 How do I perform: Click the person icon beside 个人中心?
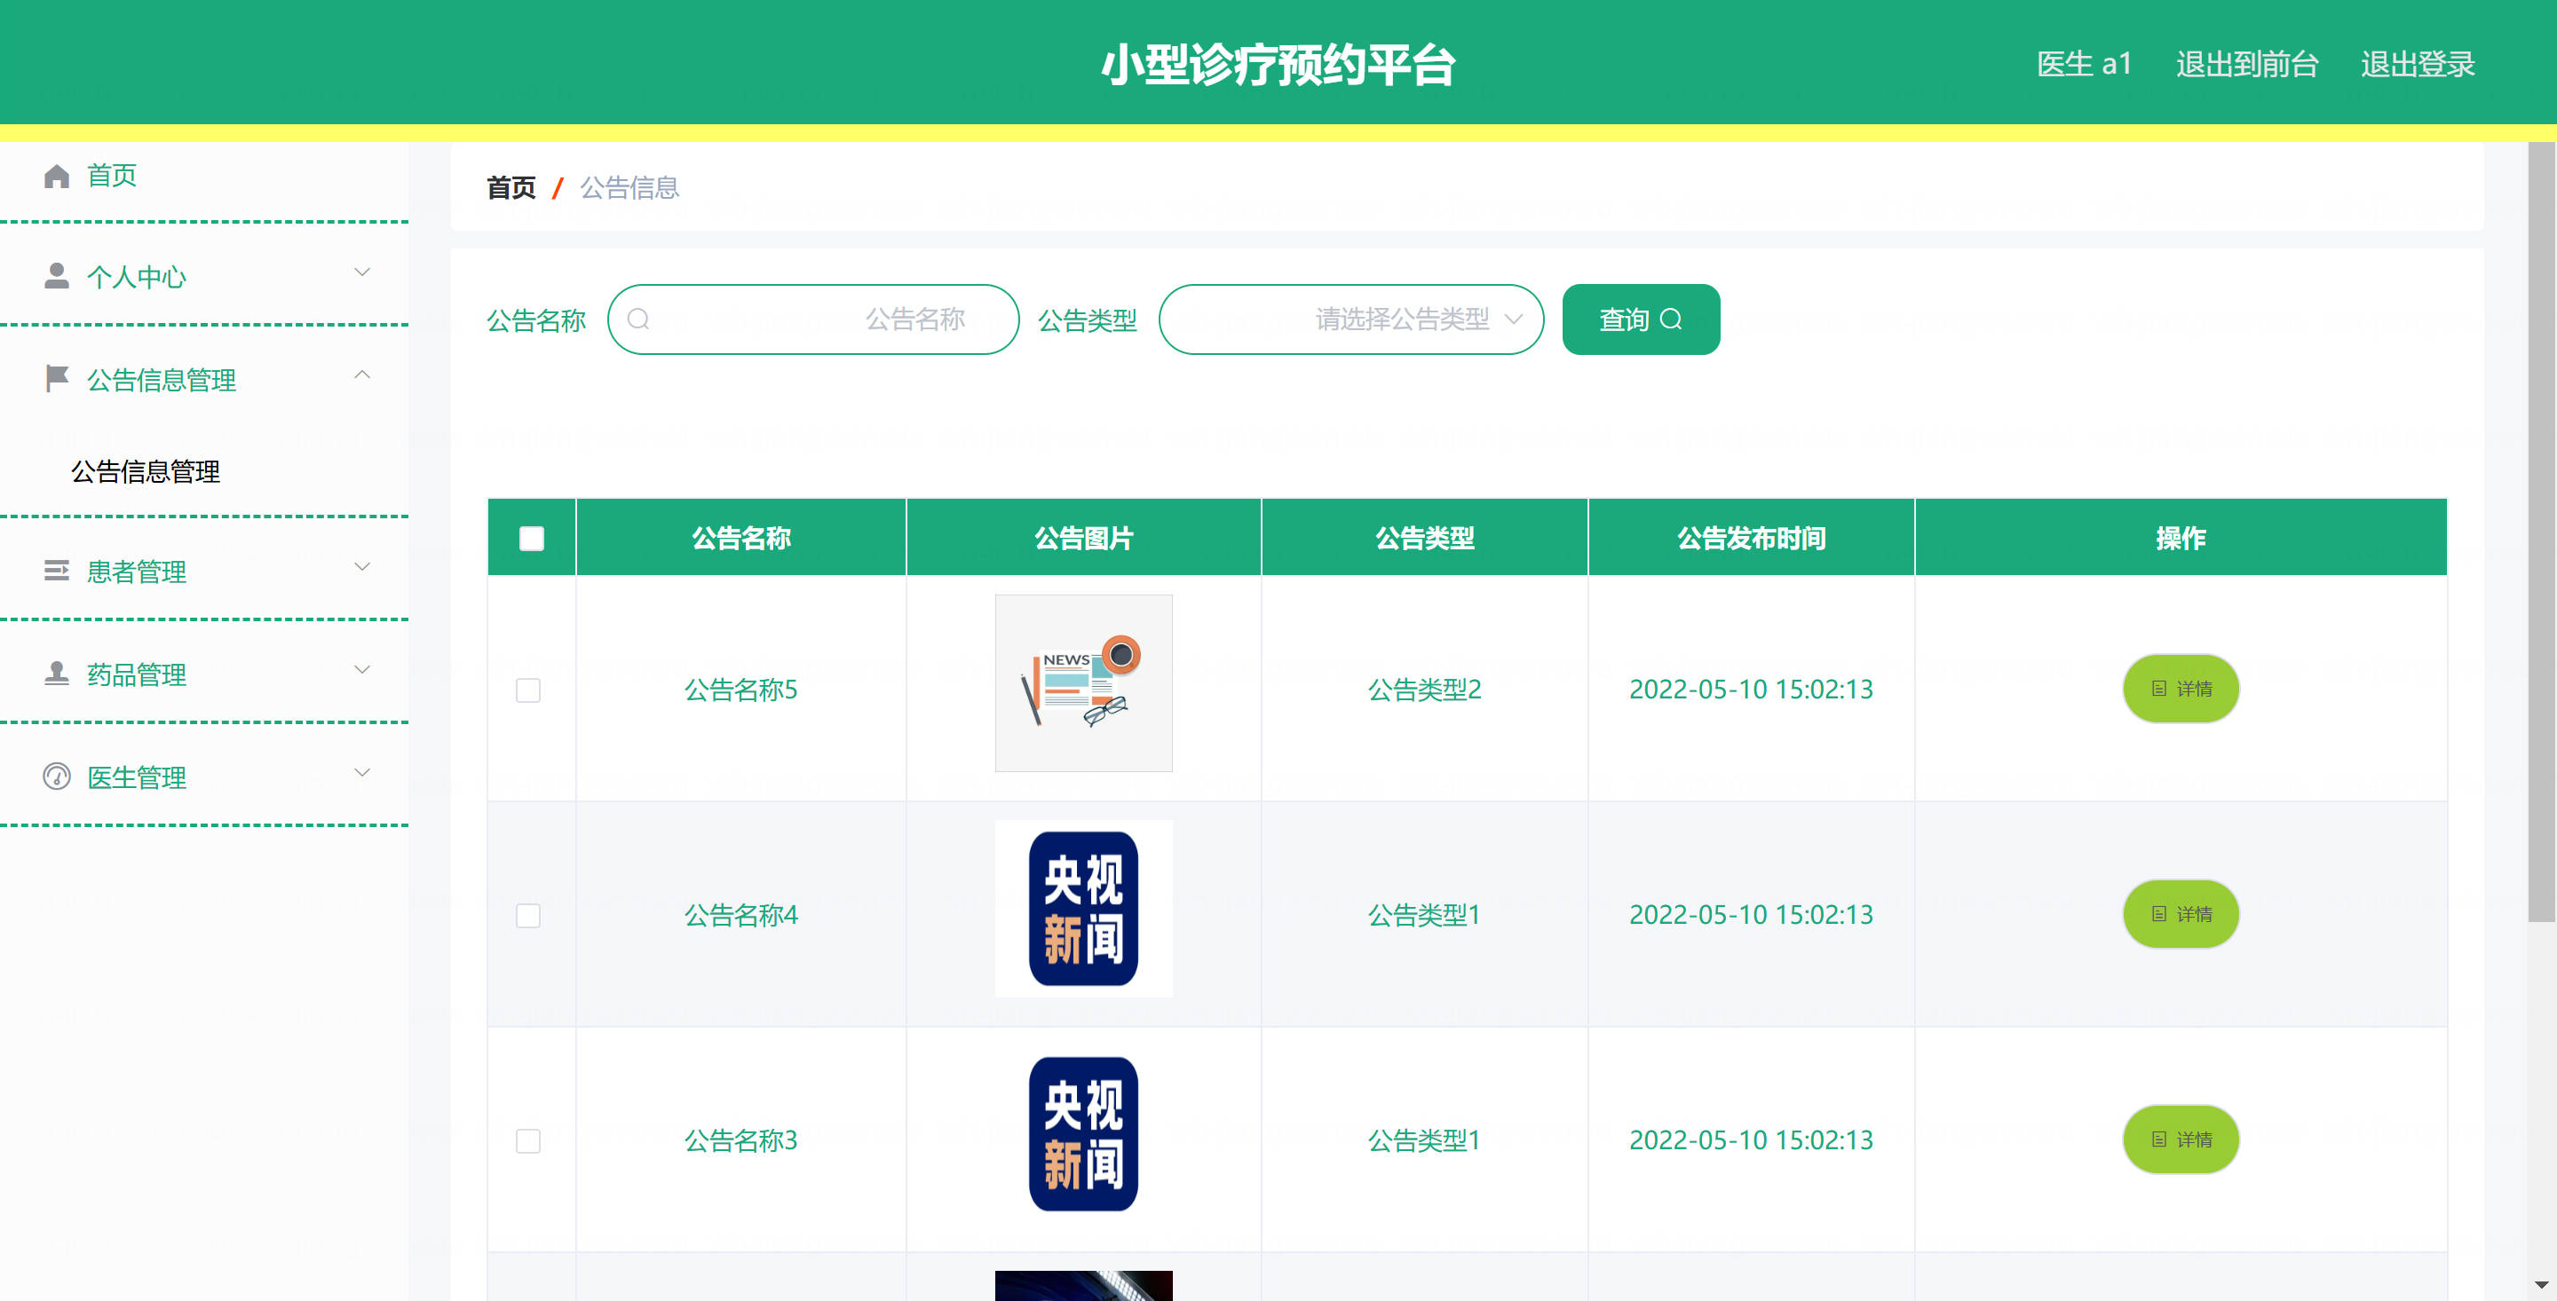coord(57,276)
